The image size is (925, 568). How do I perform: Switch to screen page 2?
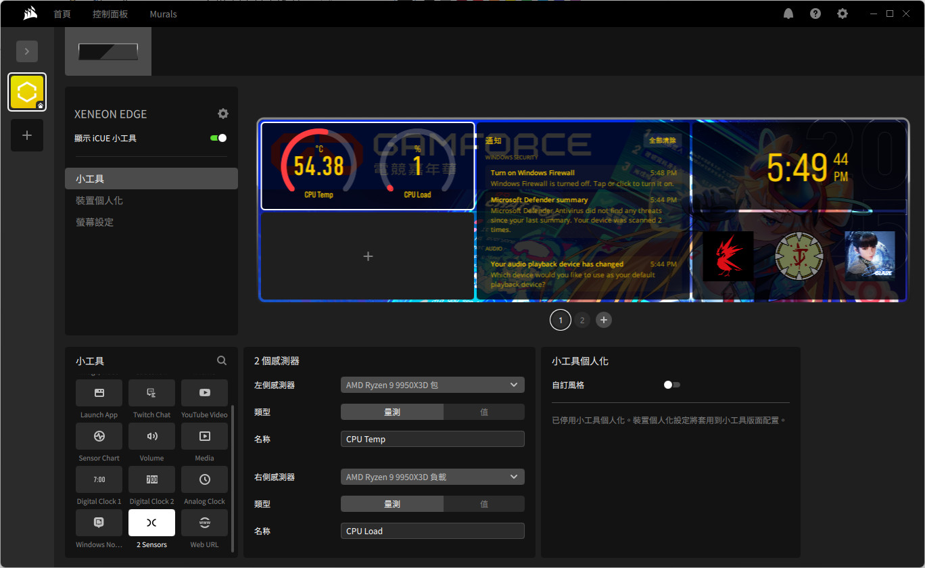pyautogui.click(x=582, y=320)
